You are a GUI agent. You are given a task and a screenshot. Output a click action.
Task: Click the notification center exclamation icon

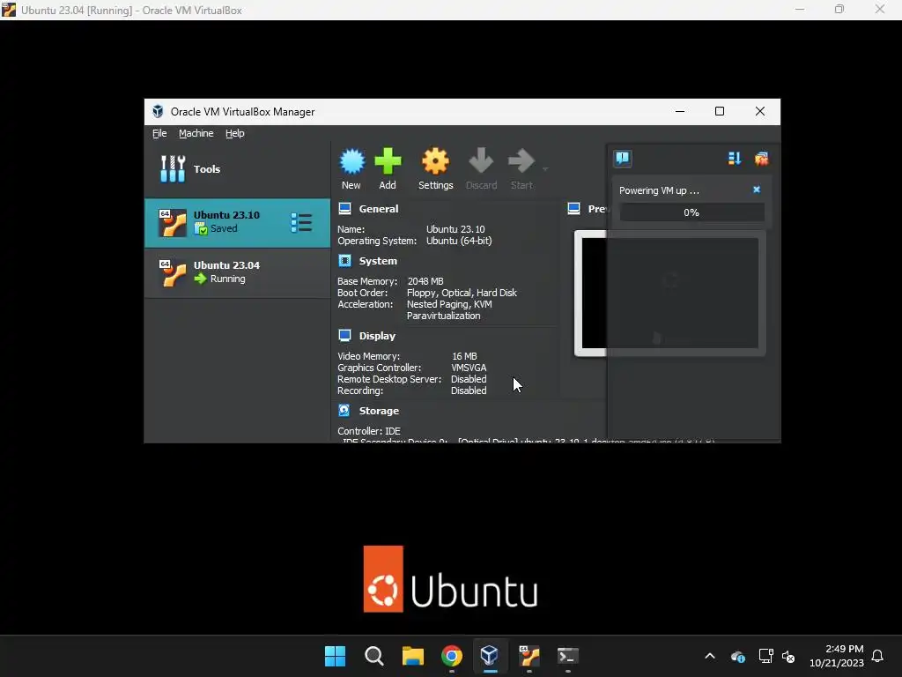click(x=623, y=159)
